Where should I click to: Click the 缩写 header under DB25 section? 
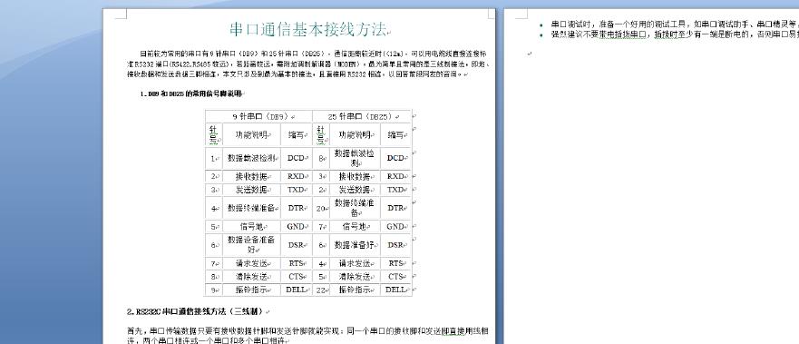[395, 135]
